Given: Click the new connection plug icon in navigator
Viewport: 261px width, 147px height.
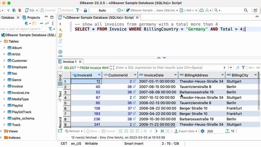Looking at the screenshot, I should [26, 23].
